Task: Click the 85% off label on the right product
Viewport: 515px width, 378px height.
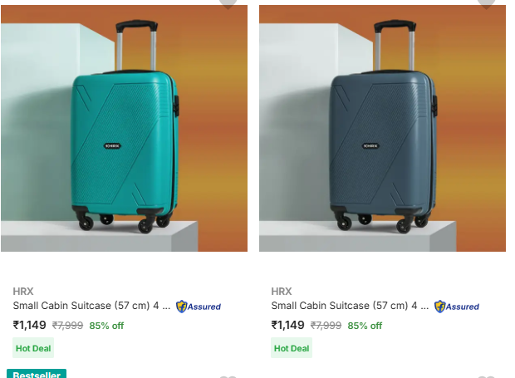Action: point(365,326)
